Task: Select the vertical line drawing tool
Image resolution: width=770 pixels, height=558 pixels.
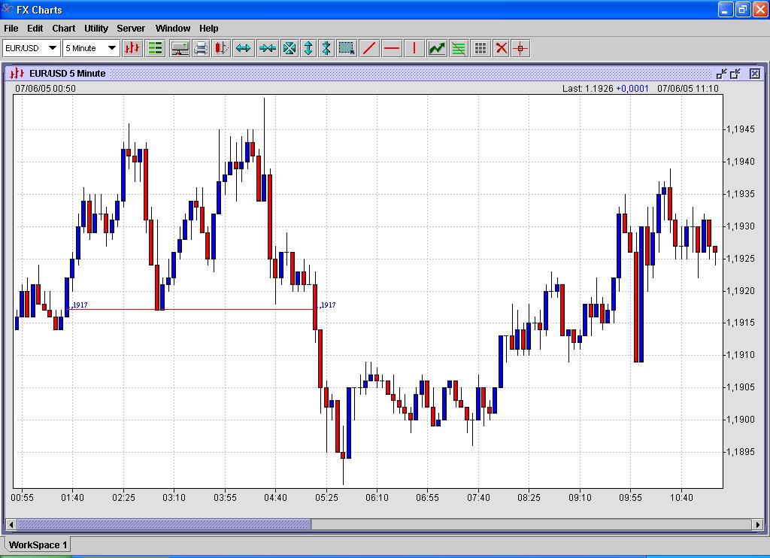Action: [x=414, y=48]
